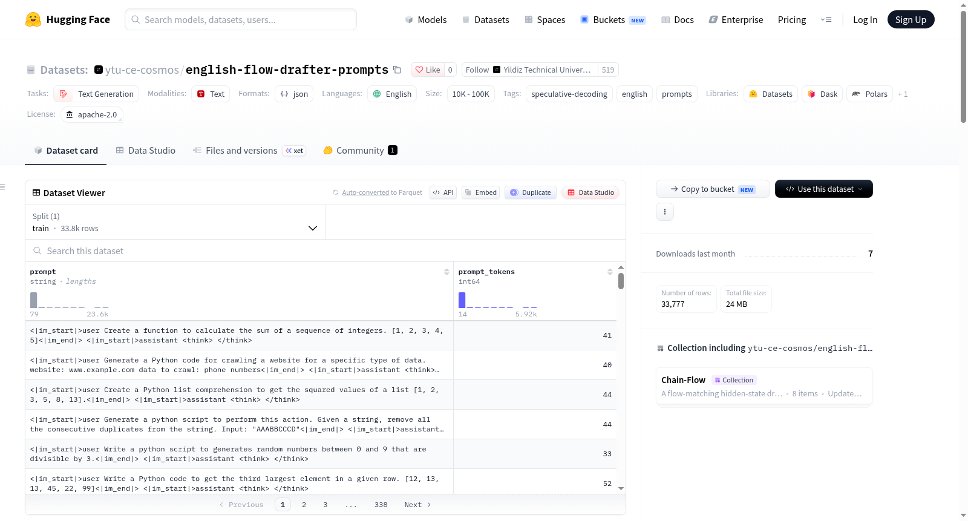Screen dimensions: 968x521
Task: Click the red Data Studio button
Action: [590, 192]
